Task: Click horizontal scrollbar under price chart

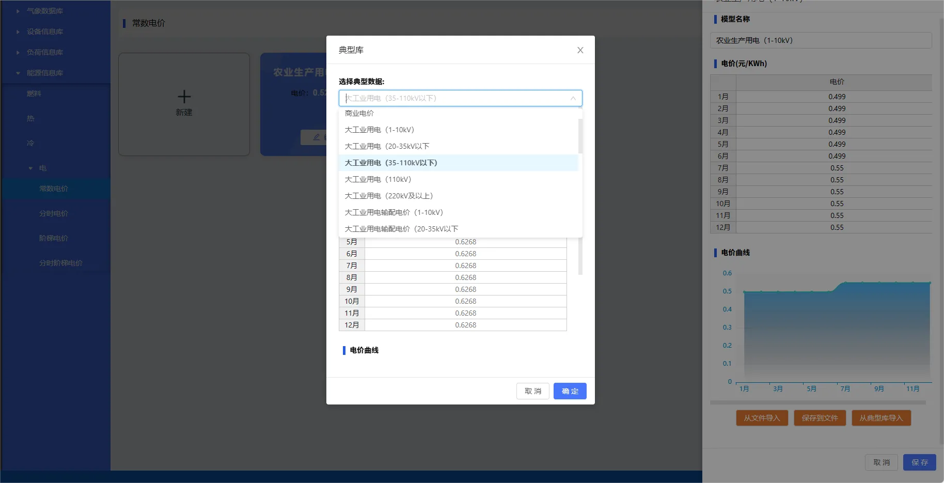Action: click(x=818, y=402)
